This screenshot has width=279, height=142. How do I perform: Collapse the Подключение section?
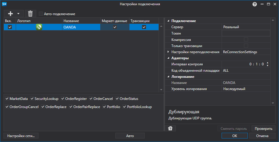[x=168, y=21]
